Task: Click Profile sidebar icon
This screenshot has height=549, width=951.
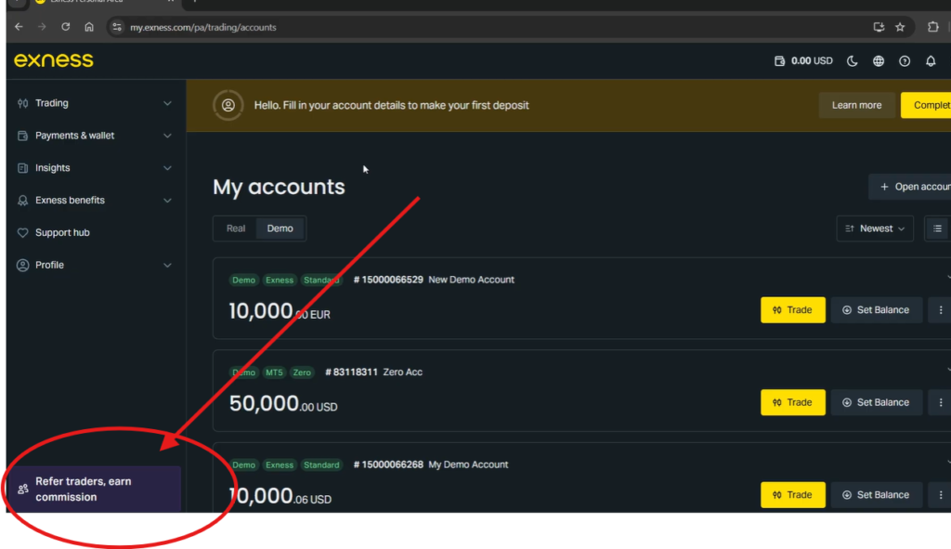Action: click(22, 265)
